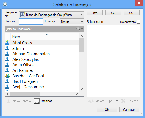Select the admin entry
This screenshot has height=118, width=145.
coord(42,48)
